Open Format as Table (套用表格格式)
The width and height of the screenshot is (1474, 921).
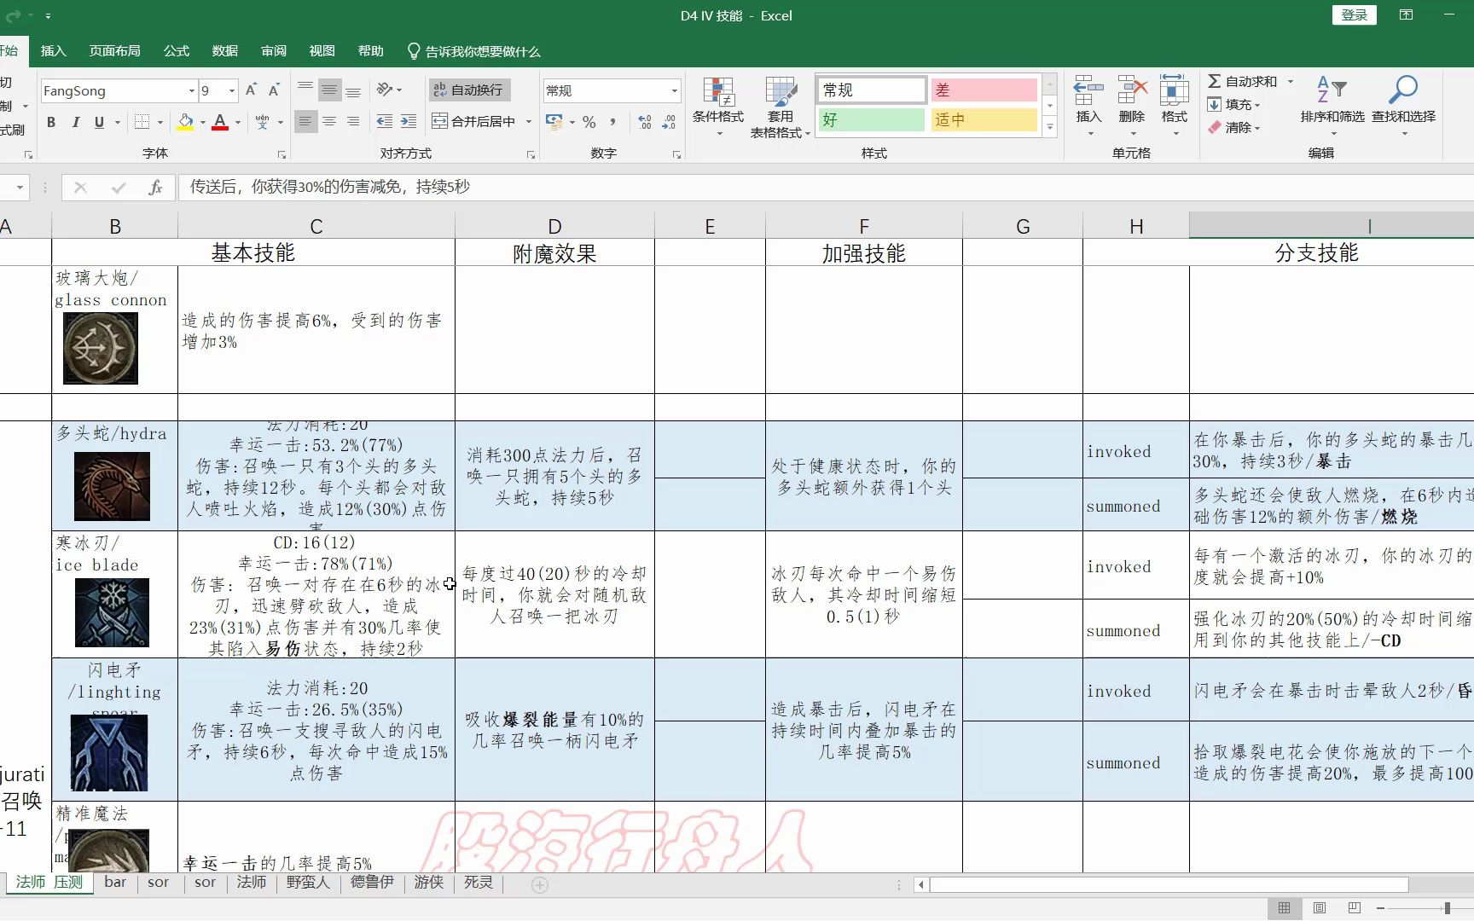tap(780, 107)
